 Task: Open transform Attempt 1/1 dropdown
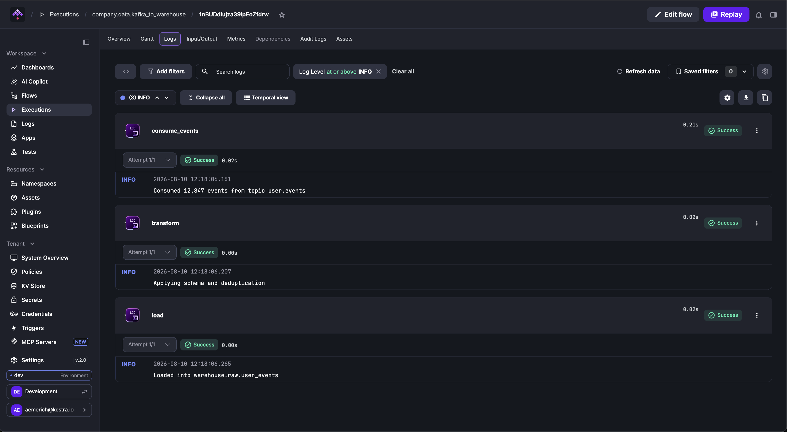click(x=149, y=252)
